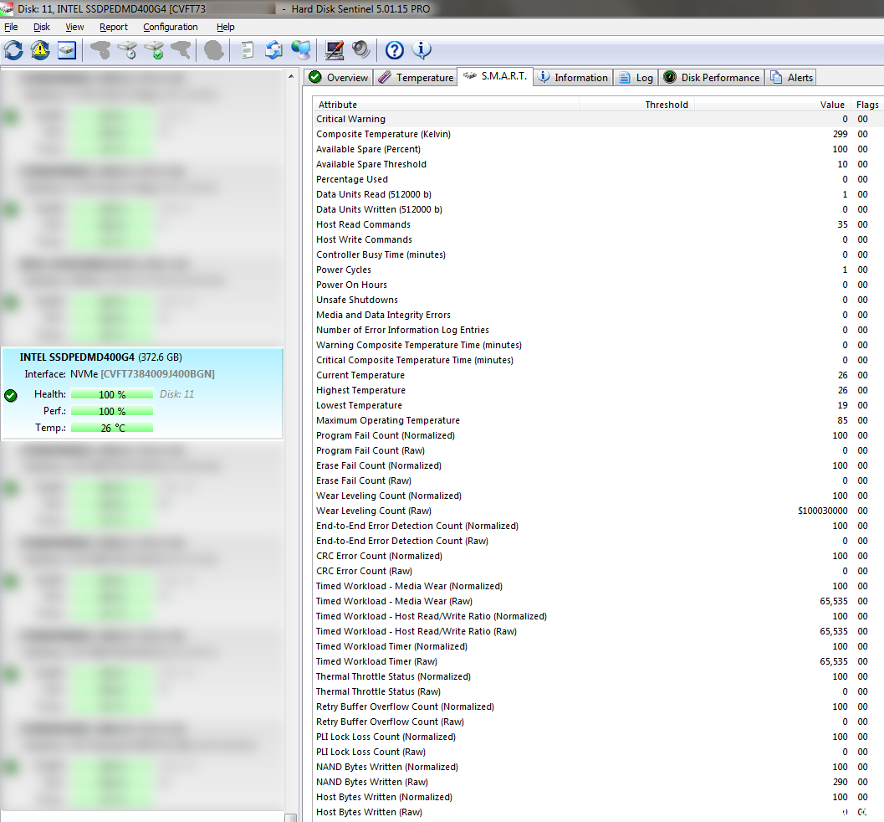Switch to the Information tab
Viewport: 884px width, 822px height.
(x=573, y=78)
